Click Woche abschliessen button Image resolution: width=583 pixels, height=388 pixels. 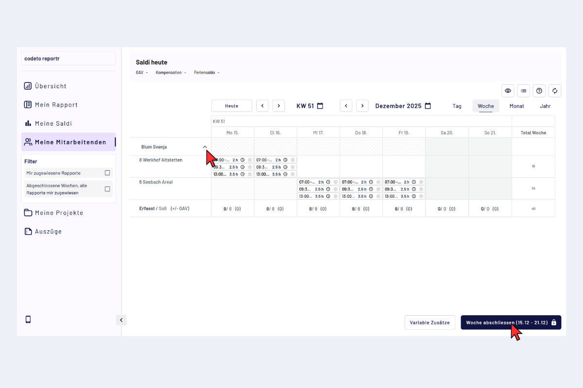coord(510,323)
